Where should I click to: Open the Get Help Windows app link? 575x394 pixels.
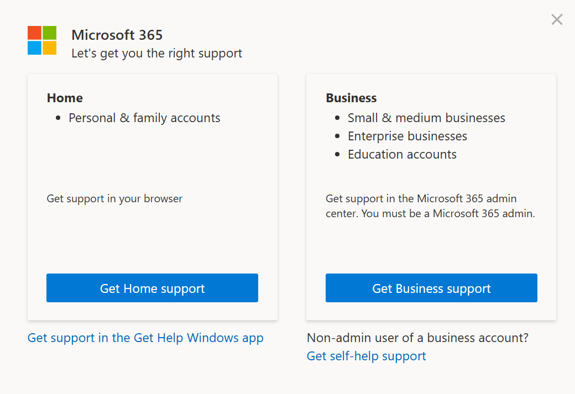pyautogui.click(x=145, y=338)
